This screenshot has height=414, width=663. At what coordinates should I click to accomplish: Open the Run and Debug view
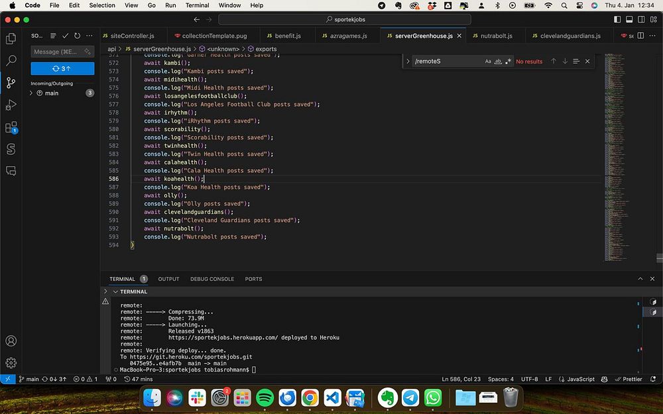click(x=11, y=105)
